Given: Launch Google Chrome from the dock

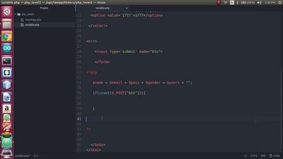Looking at the screenshot, I should coord(7,36).
